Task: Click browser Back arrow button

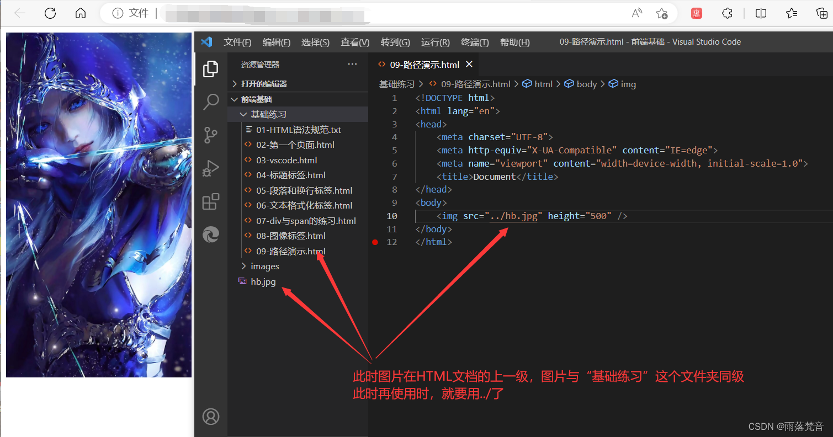Action: pos(20,13)
